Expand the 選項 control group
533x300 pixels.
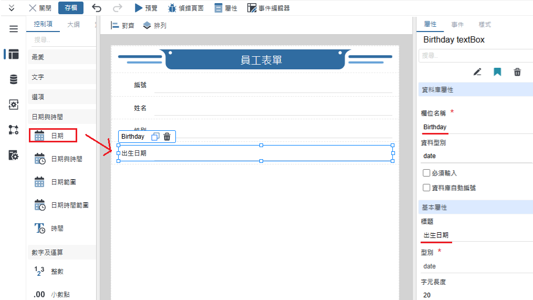tap(61, 97)
